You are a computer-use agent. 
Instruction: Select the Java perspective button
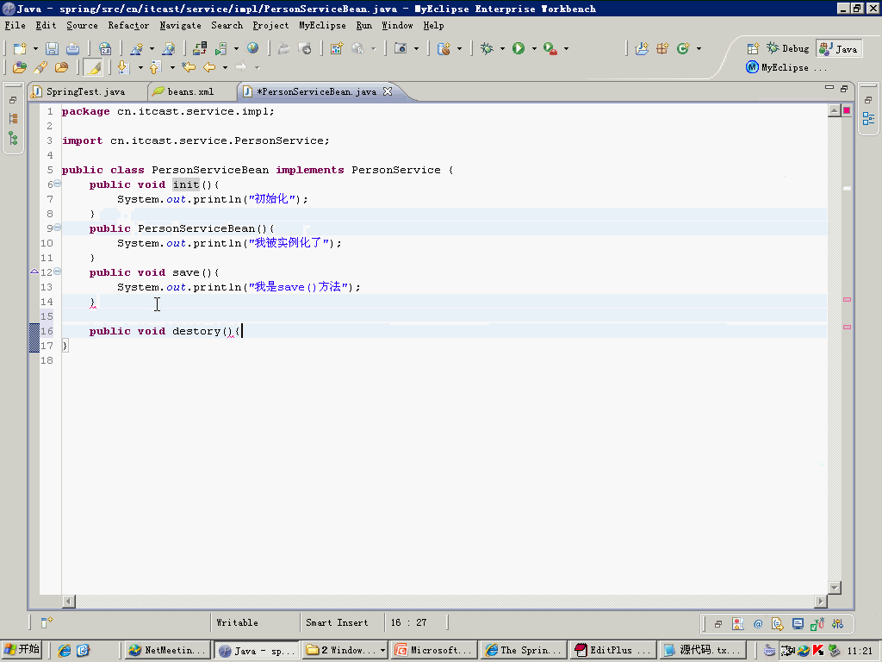839,49
